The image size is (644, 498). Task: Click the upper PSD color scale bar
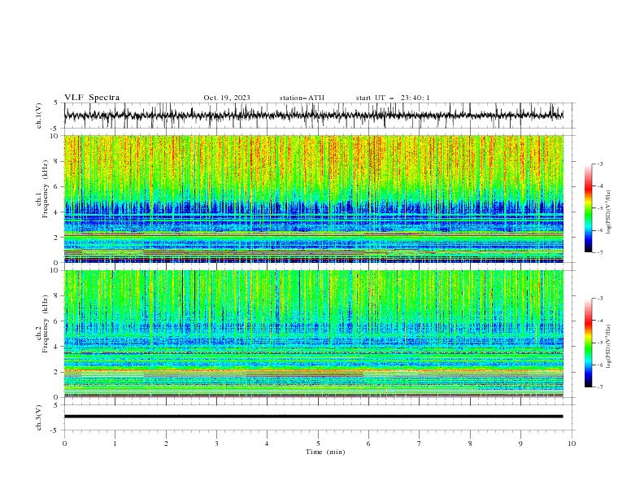[x=589, y=208]
